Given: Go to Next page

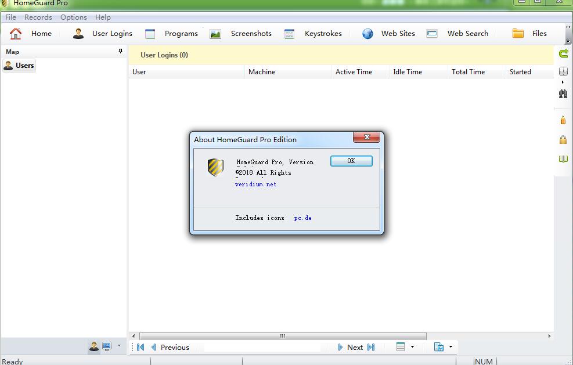Looking at the screenshot, I should [x=351, y=347].
